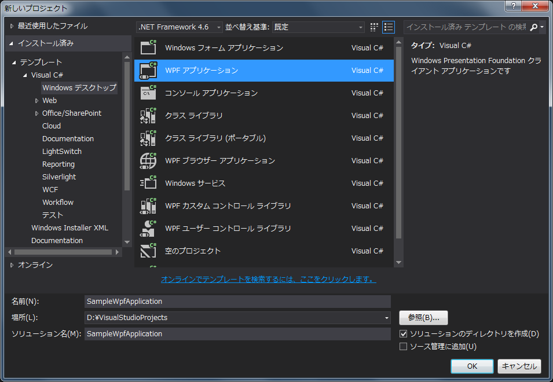553x382 pixels.
Task: Select Reporting in the template tree
Action: [x=58, y=164]
